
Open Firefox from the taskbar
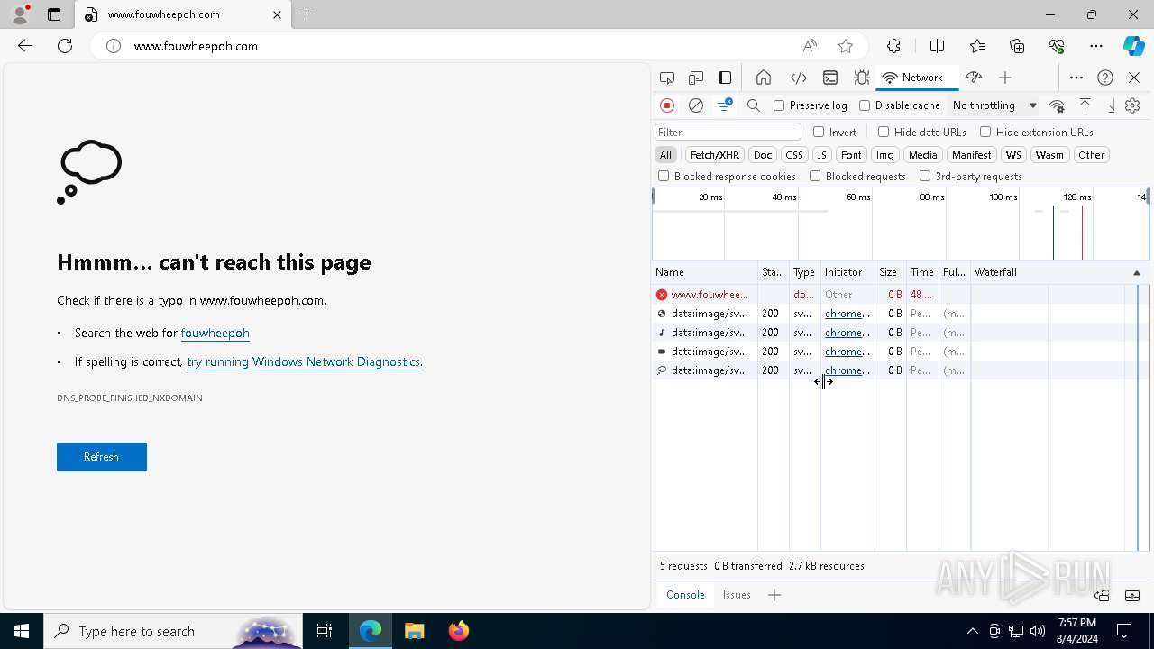click(459, 631)
